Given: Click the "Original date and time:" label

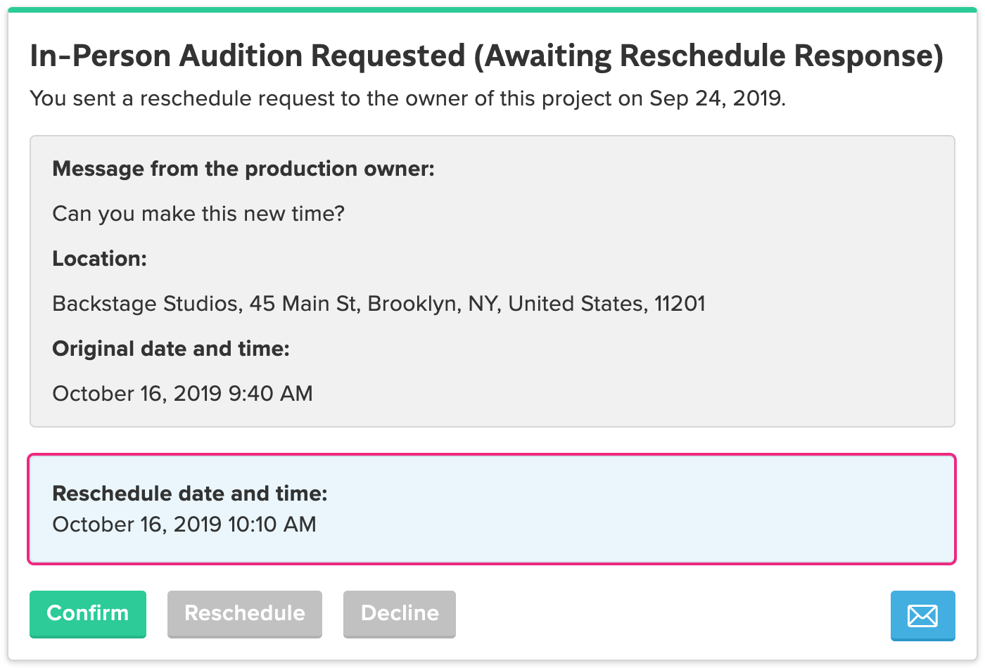Looking at the screenshot, I should (x=171, y=349).
